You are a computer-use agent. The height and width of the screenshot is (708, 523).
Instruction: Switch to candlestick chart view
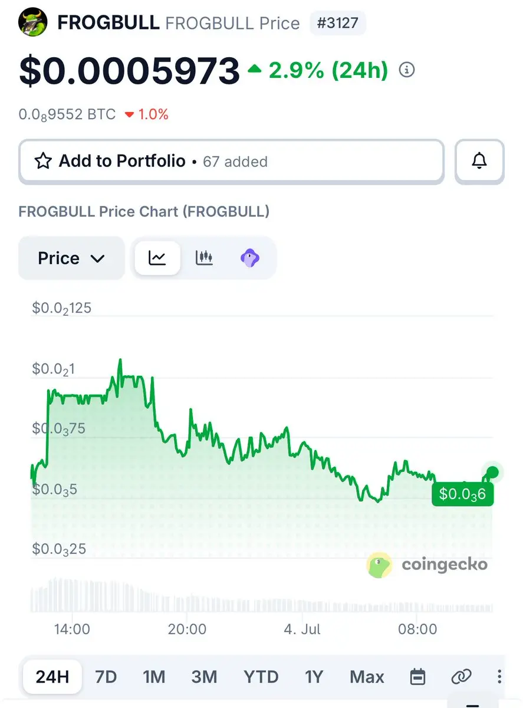pos(204,258)
